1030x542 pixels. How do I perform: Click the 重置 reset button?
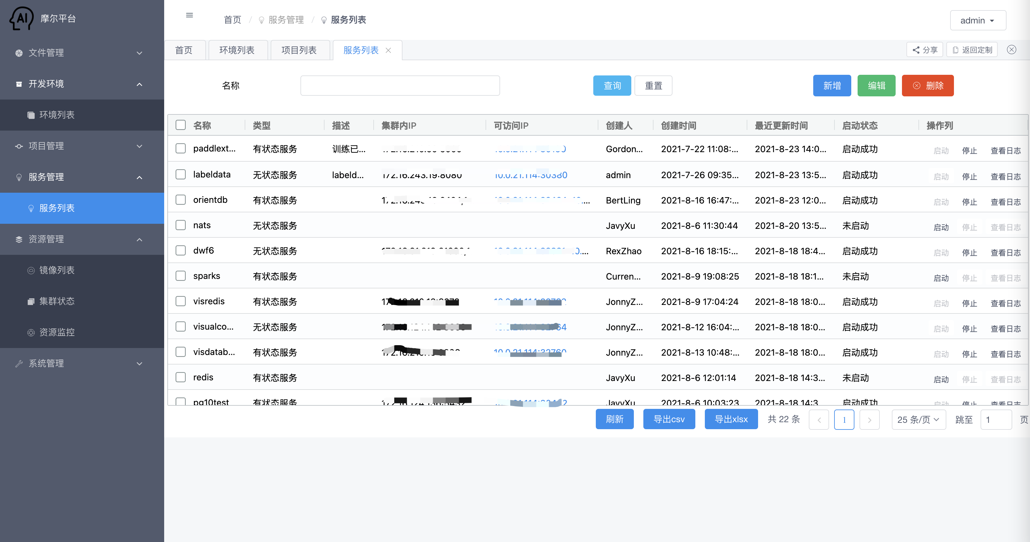653,86
